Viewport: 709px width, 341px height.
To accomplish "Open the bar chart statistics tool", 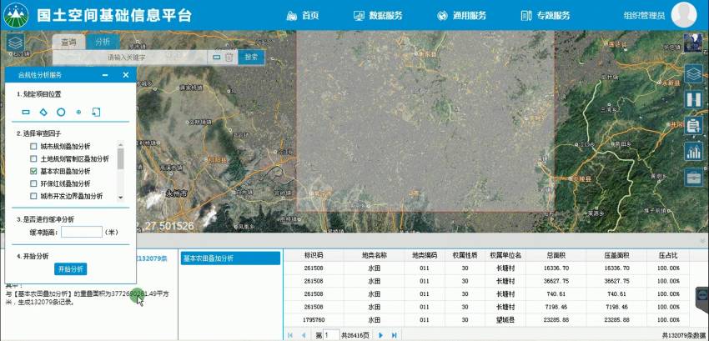I will 692,151.
